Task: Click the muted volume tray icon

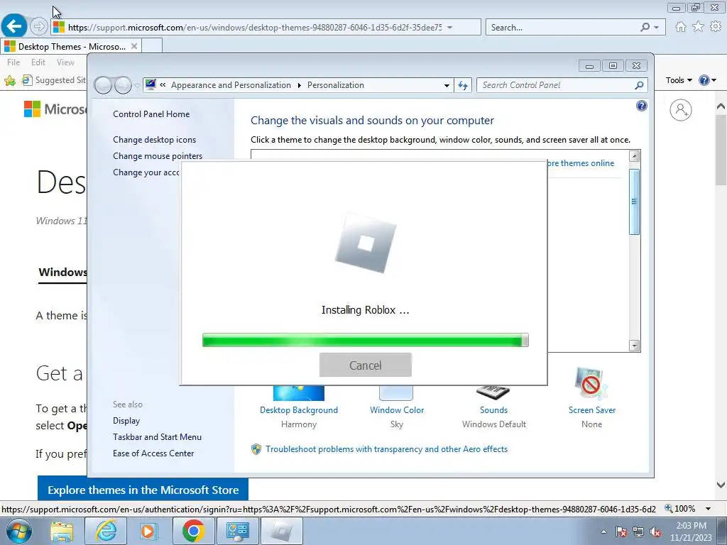Action: pyautogui.click(x=655, y=532)
